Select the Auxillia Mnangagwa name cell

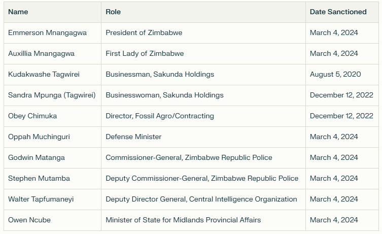[41, 53]
